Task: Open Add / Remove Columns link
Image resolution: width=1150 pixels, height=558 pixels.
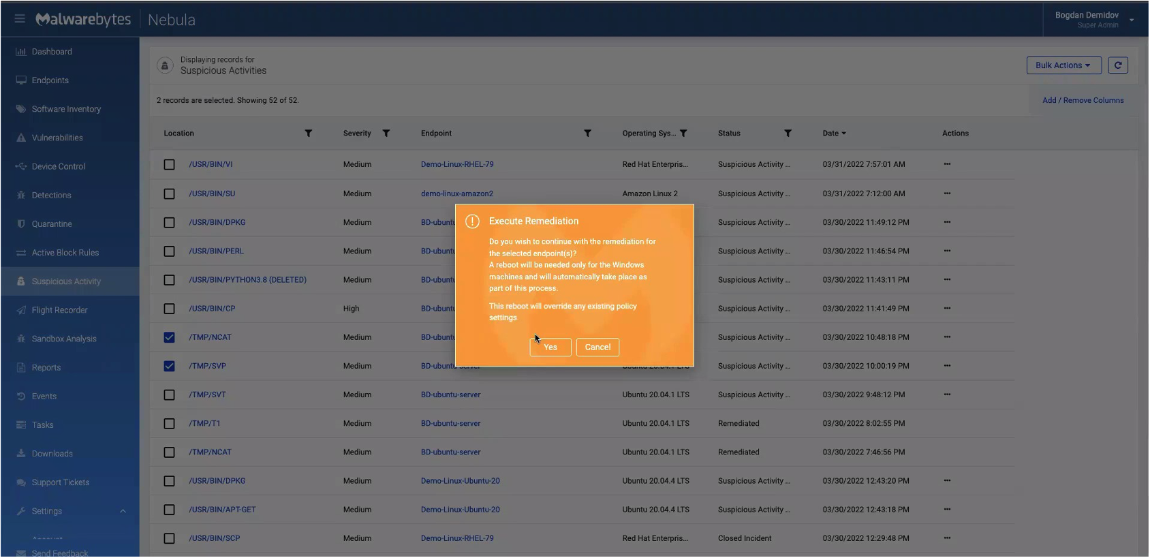Action: pos(1083,100)
